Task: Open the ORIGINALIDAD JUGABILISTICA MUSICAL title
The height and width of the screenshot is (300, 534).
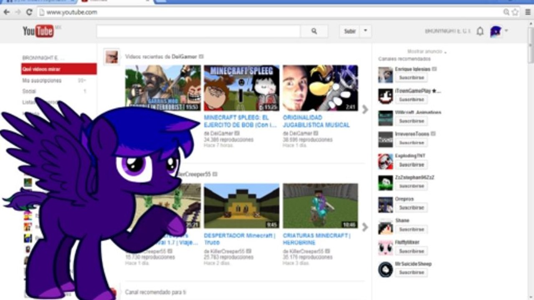Action: pos(316,121)
